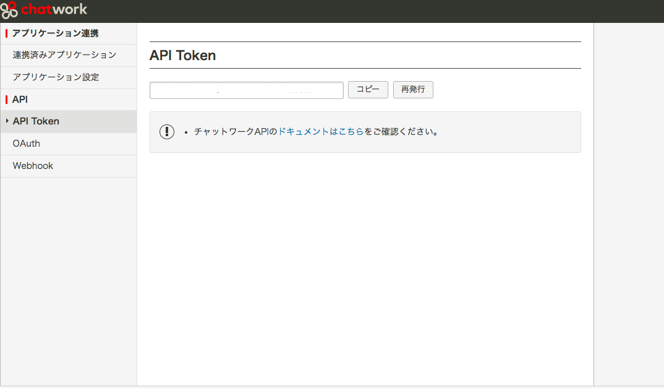Click red marker beside アプリケーション連携 heading
This screenshot has width=664, height=388.
pos(6,33)
